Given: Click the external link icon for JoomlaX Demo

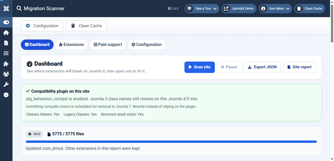Looking at the screenshot, I should point(226,9).
